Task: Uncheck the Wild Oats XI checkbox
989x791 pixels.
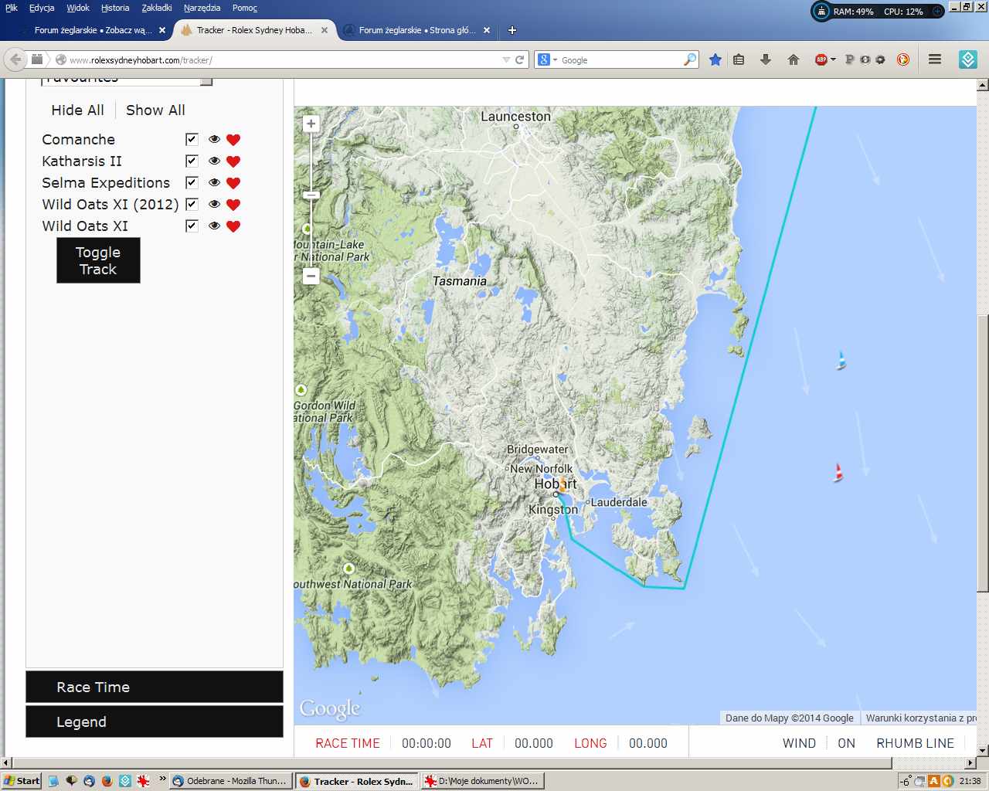Action: (x=192, y=226)
